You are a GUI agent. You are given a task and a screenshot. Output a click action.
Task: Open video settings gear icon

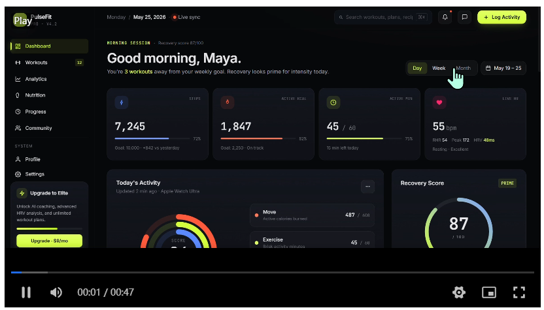458,292
